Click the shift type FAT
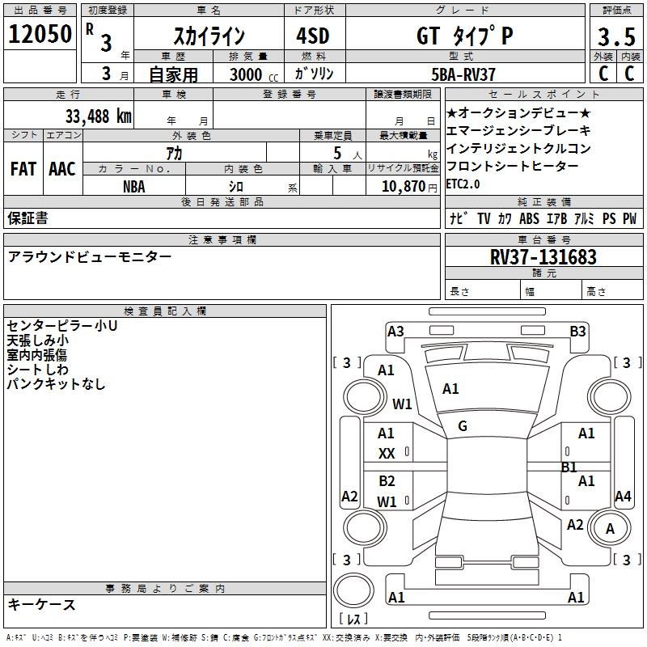647x647 pixels. pos(23,169)
